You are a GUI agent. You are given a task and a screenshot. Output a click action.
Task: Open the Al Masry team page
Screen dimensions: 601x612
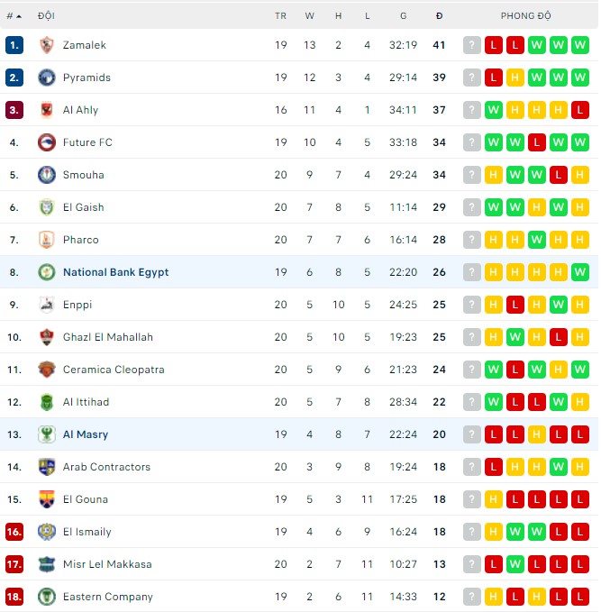(x=86, y=434)
